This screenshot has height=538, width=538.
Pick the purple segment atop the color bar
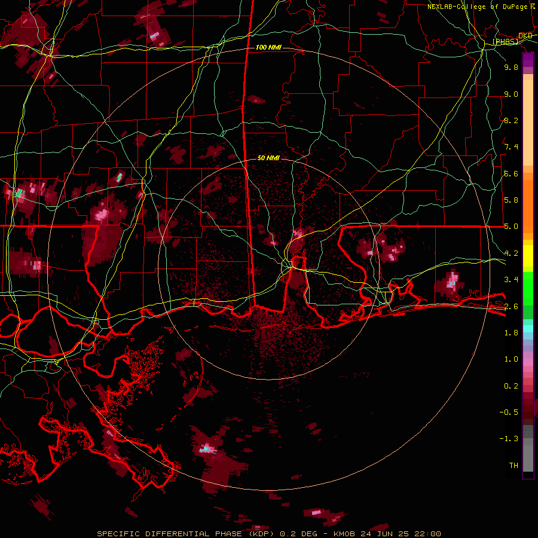point(528,60)
